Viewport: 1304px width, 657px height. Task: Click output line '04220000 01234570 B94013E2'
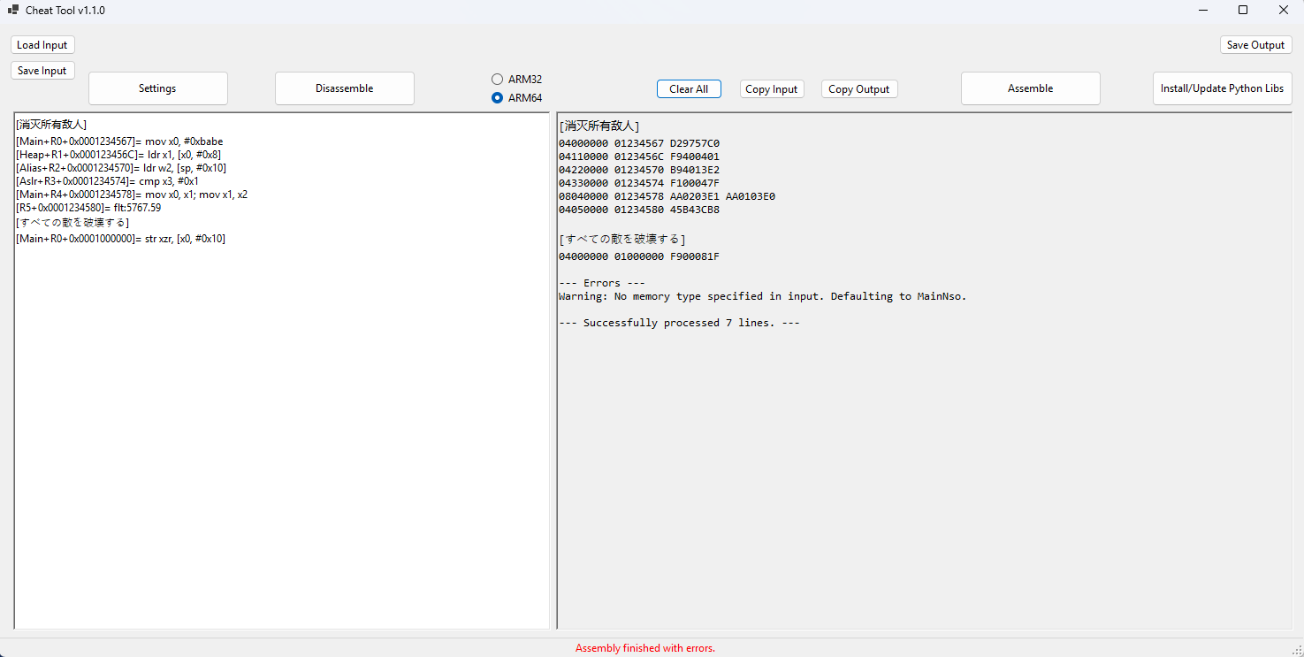(639, 170)
